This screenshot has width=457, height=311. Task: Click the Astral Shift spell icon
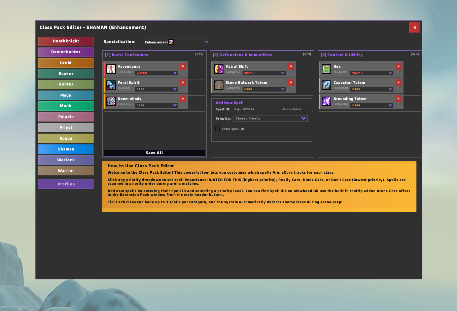[219, 68]
